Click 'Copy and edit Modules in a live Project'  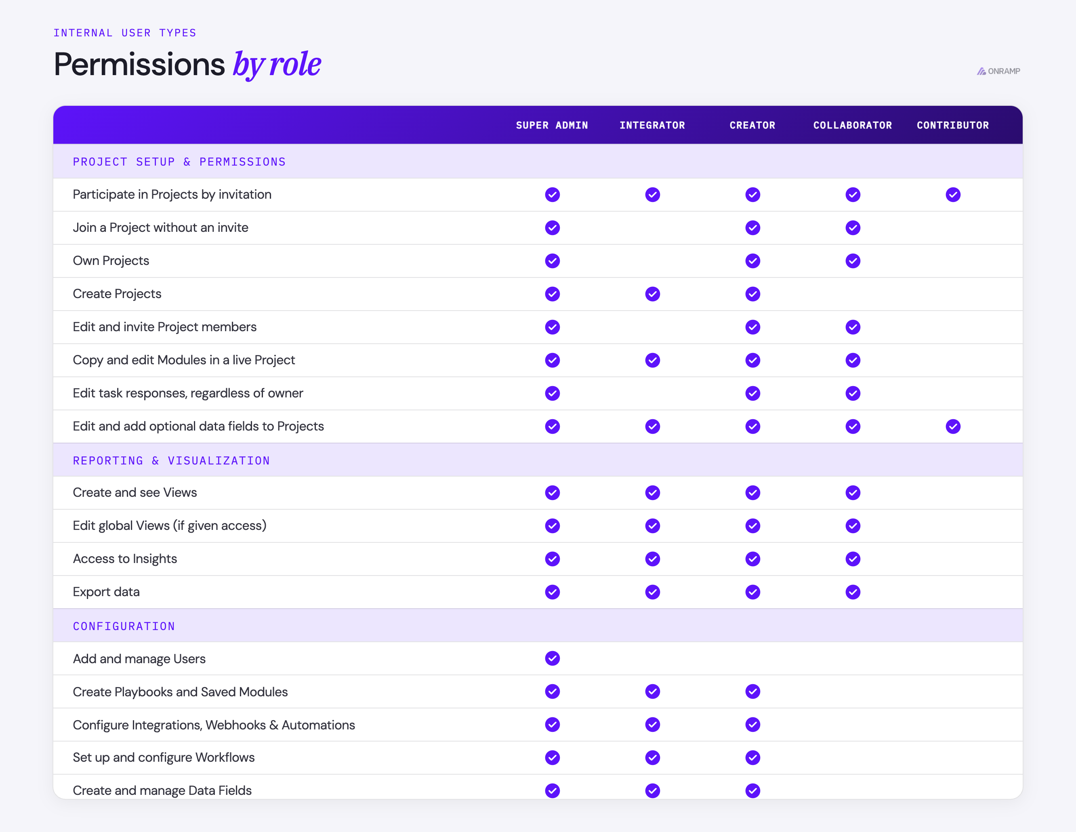184,360
